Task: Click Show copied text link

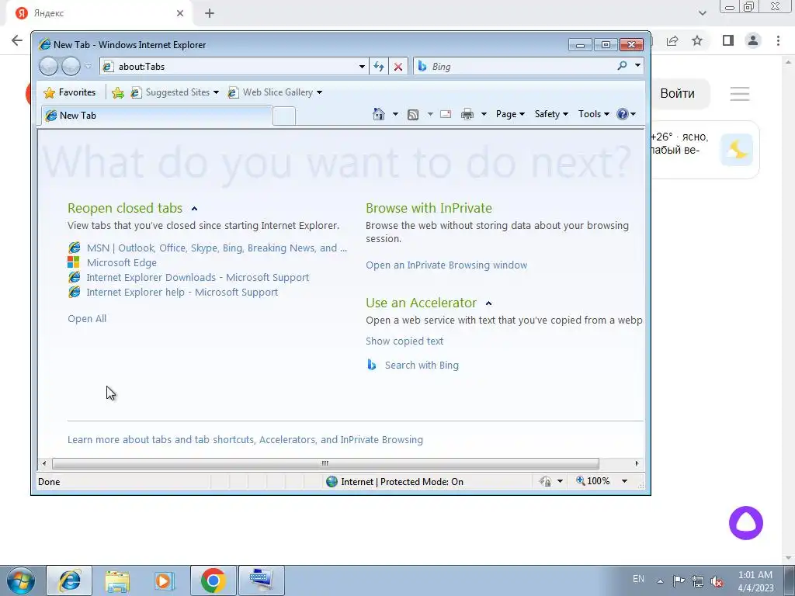Action: (x=404, y=341)
